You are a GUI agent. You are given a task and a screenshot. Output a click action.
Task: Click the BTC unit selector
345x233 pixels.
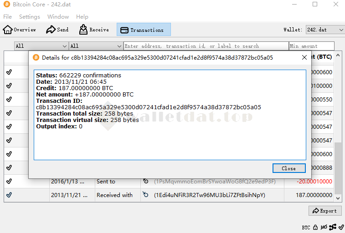[x=306, y=227]
